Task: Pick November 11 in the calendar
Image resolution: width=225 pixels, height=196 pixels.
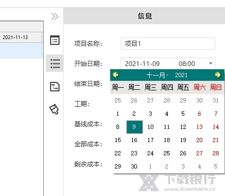Action: (x=167, y=127)
